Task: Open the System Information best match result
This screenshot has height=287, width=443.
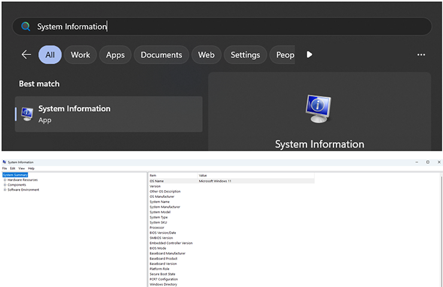Action: point(109,114)
